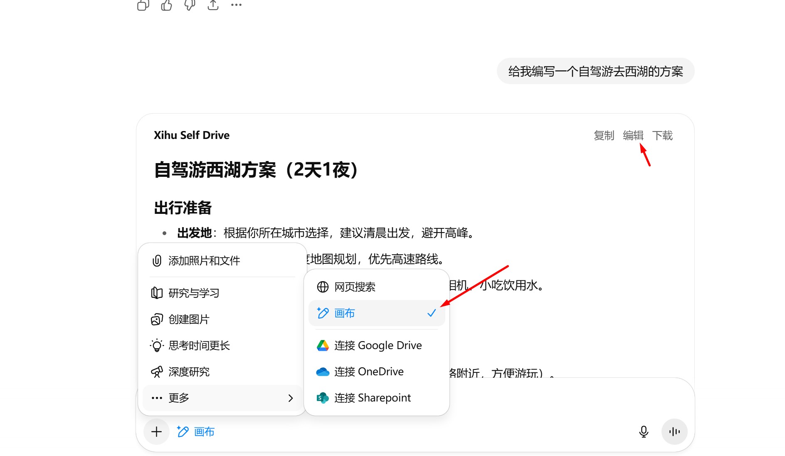This screenshot has width=785, height=456.
Task: Copy the response with the copy icon
Action: [x=143, y=5]
